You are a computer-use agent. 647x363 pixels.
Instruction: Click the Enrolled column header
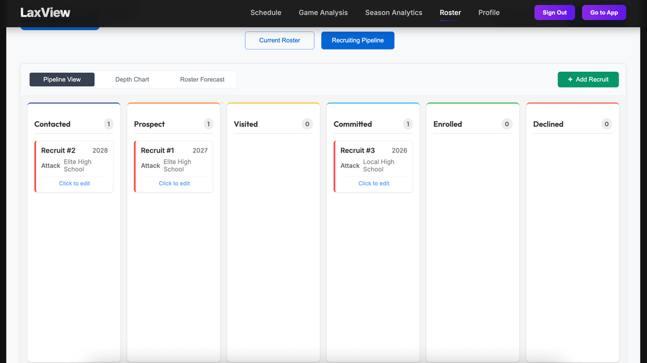click(x=448, y=124)
